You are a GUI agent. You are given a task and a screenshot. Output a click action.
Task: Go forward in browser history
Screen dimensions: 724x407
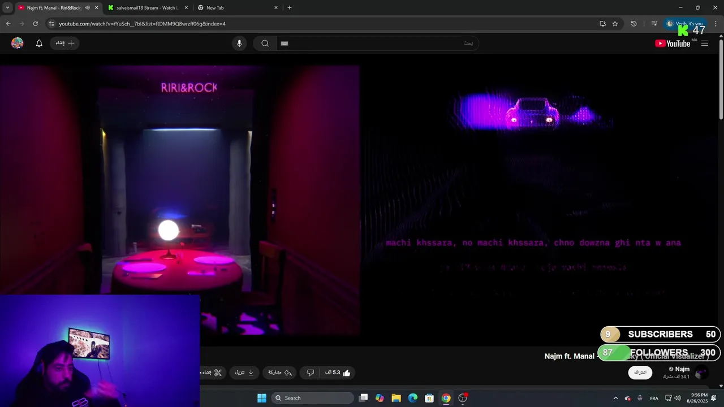(21, 24)
